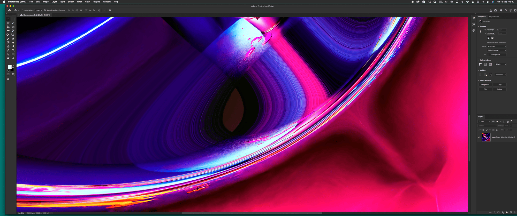Select the Rectangular Marquee tool

coord(13,19)
